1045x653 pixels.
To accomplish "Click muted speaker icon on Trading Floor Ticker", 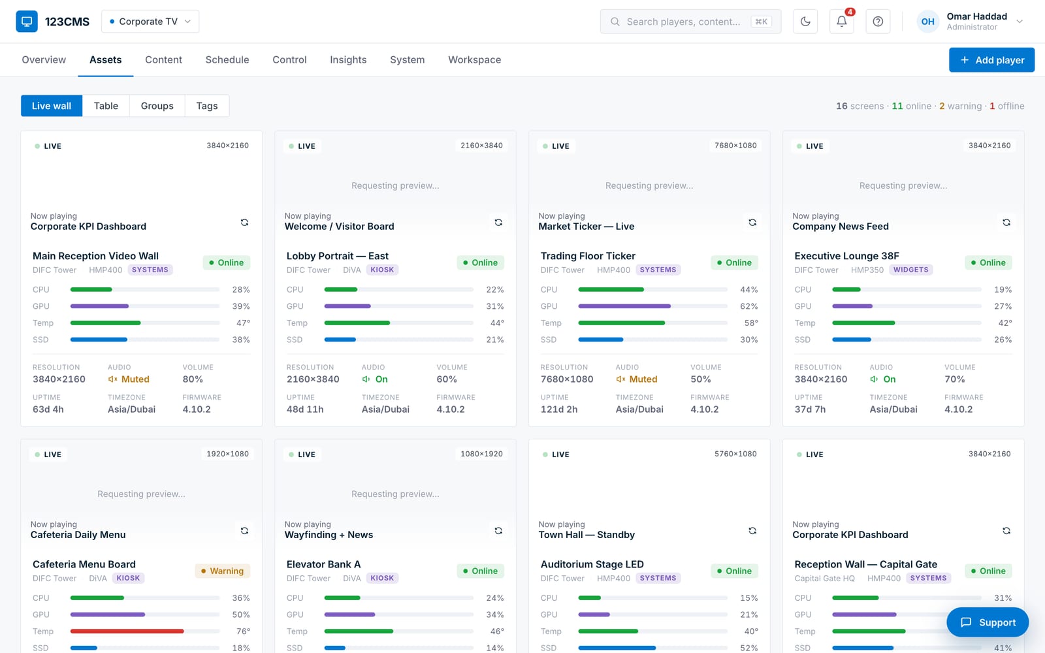I will [620, 379].
